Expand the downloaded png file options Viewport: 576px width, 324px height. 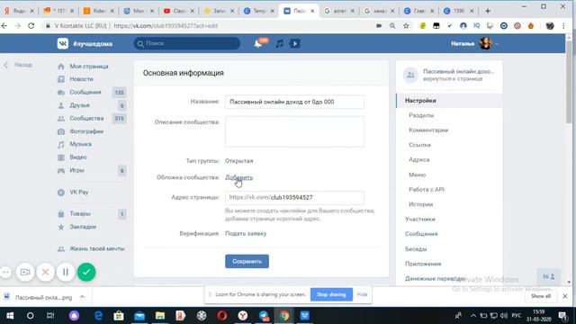click(82, 297)
